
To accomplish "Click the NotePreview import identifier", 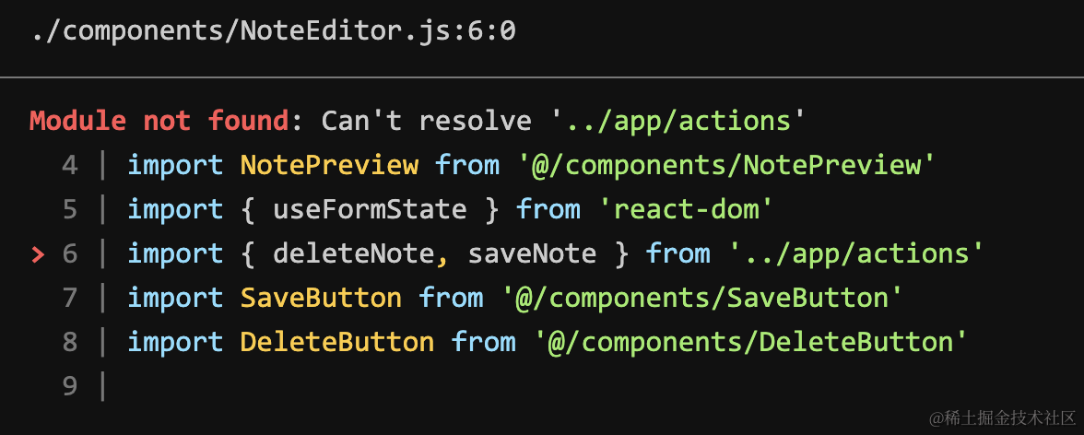I will click(x=329, y=166).
